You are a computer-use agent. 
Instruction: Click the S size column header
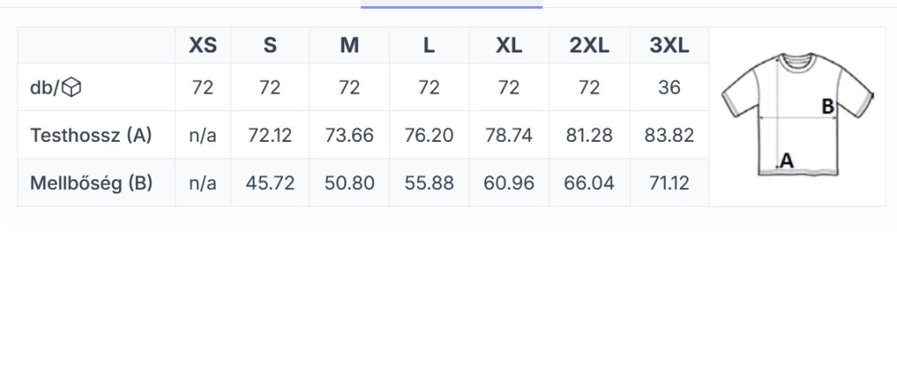click(270, 46)
